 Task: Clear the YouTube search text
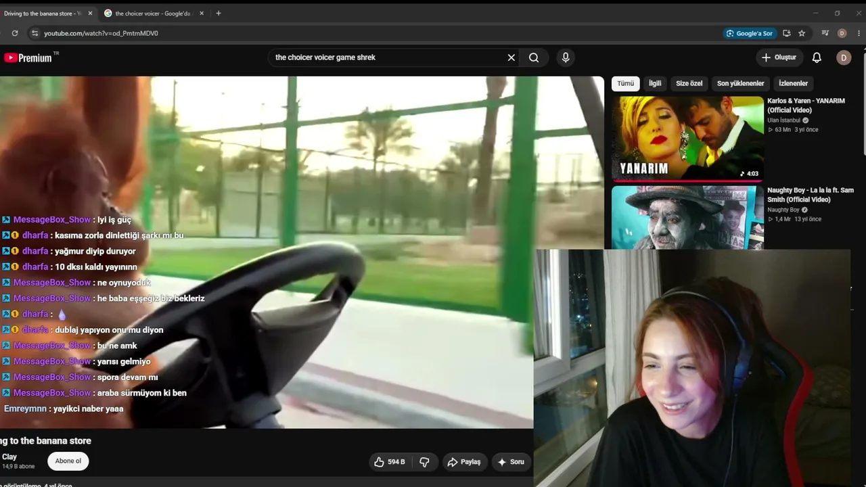(511, 57)
